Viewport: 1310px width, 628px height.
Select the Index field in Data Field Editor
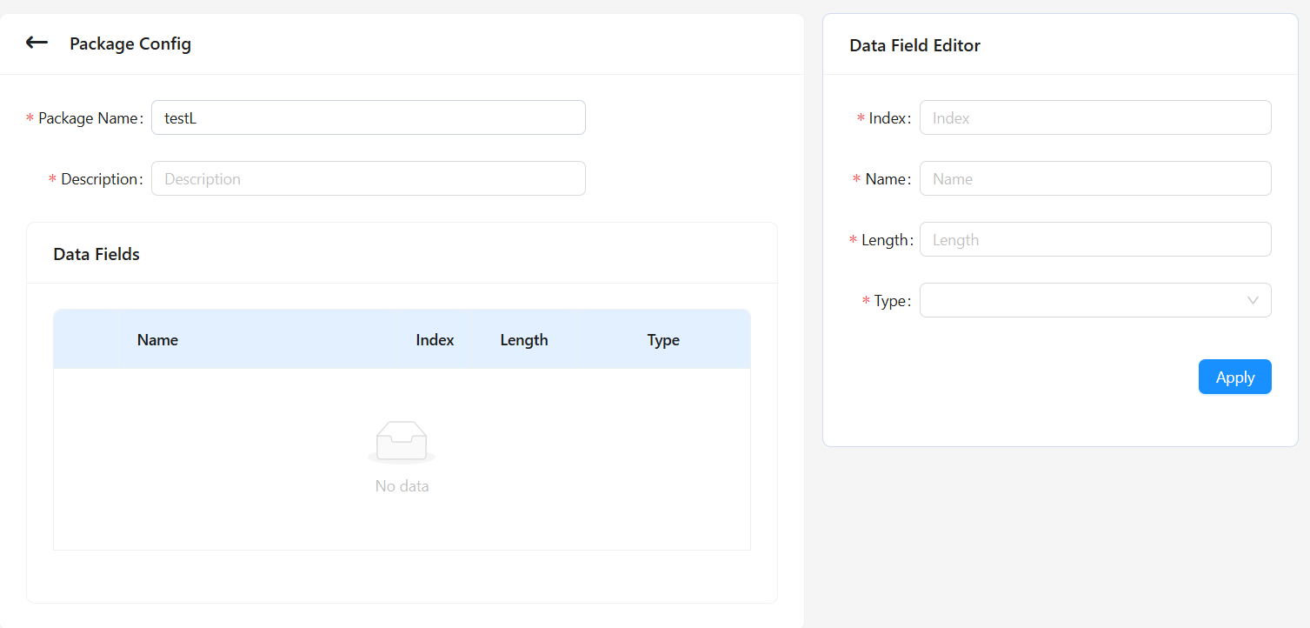1095,117
